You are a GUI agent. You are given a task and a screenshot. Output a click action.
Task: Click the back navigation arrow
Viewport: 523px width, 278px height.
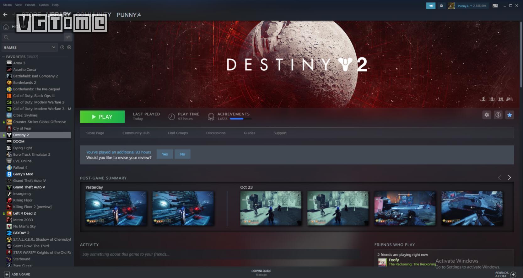tap(5, 14)
